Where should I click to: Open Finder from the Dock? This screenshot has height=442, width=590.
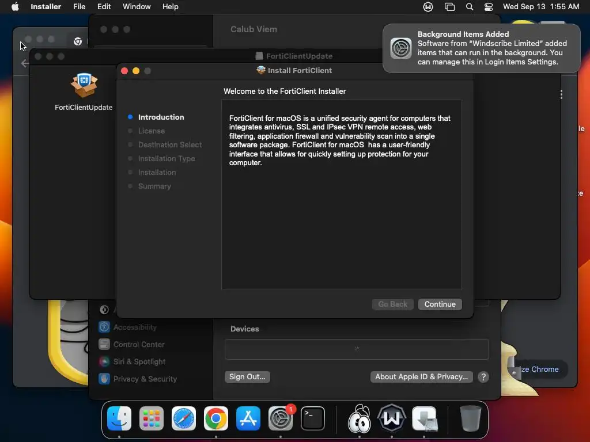119,418
